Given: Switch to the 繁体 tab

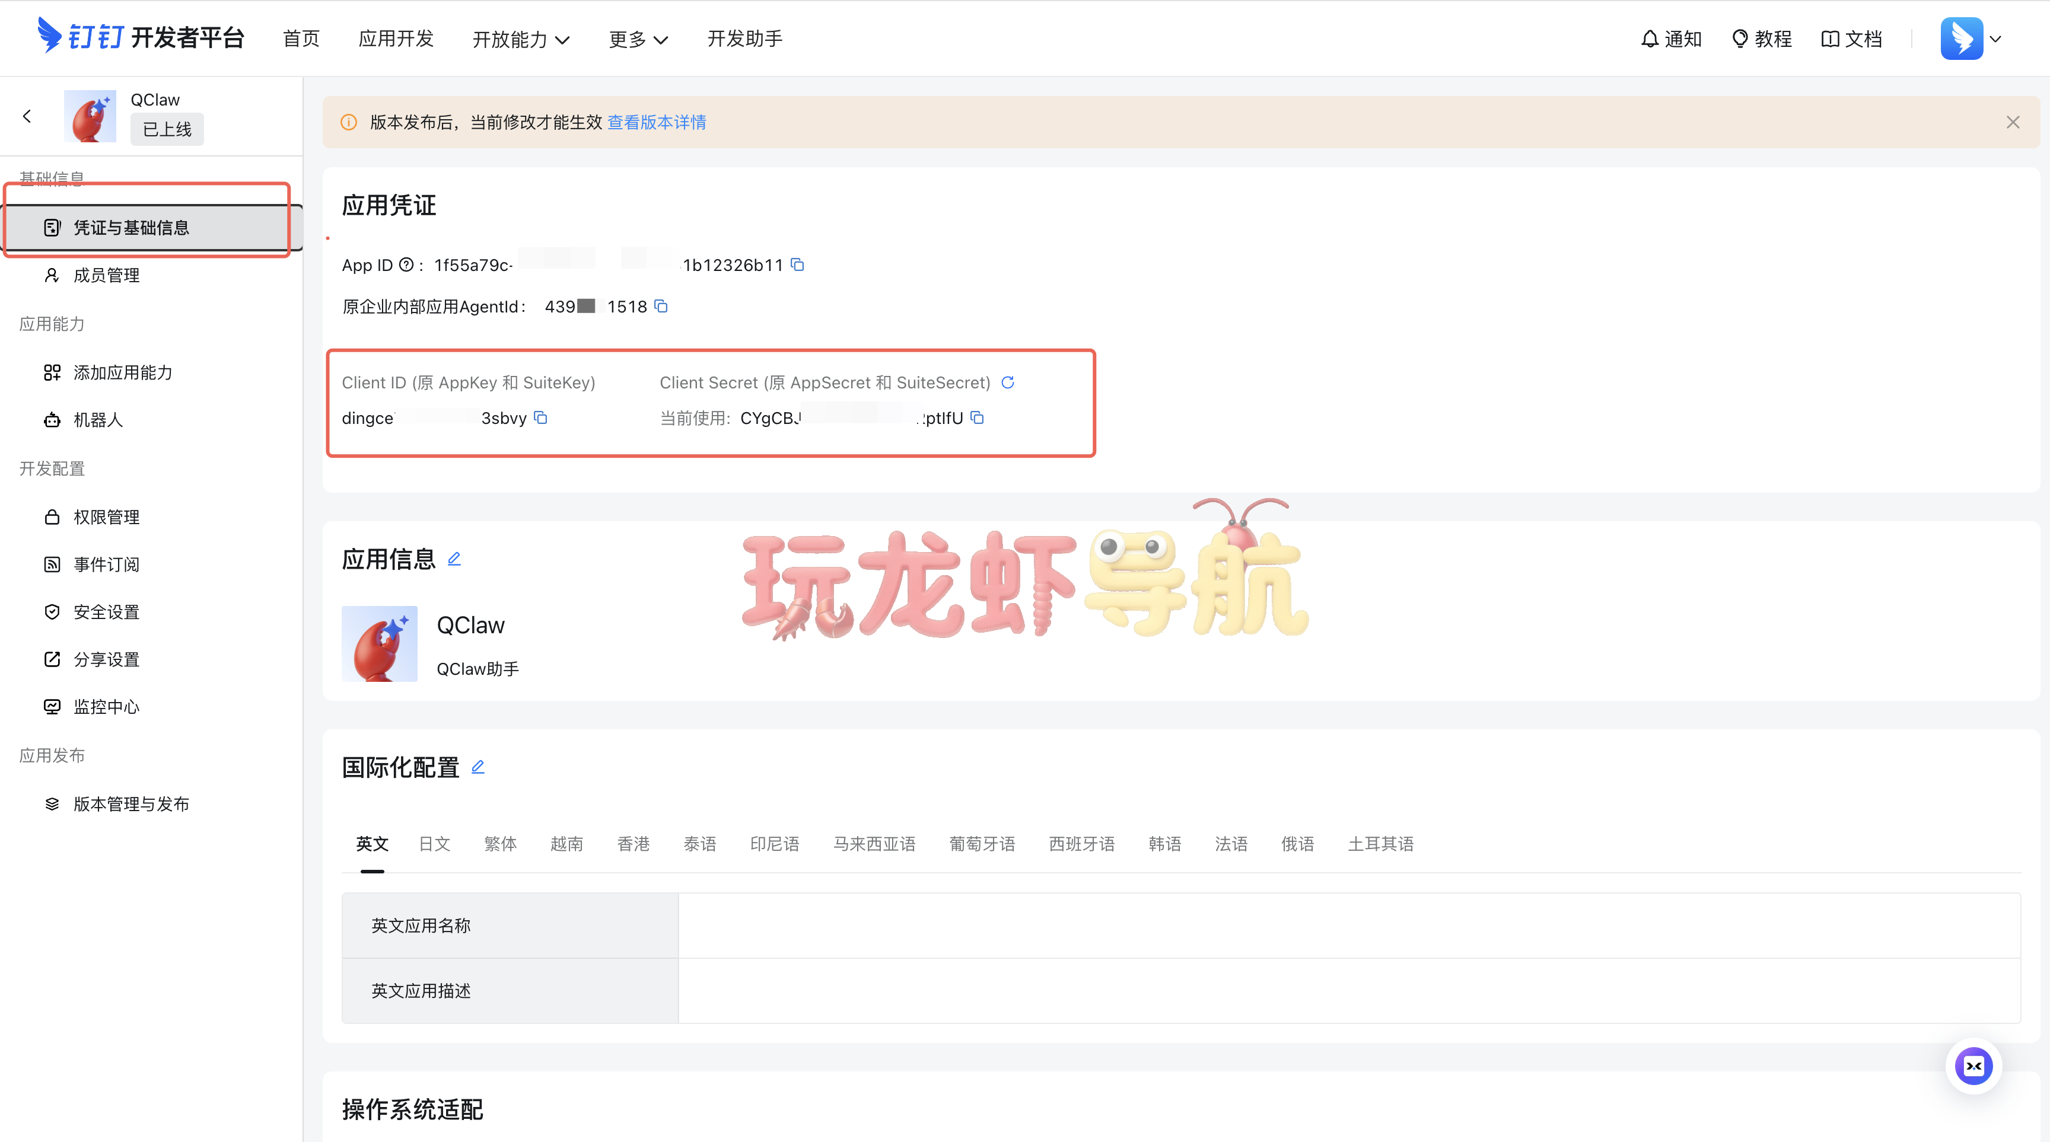Looking at the screenshot, I should click(501, 844).
